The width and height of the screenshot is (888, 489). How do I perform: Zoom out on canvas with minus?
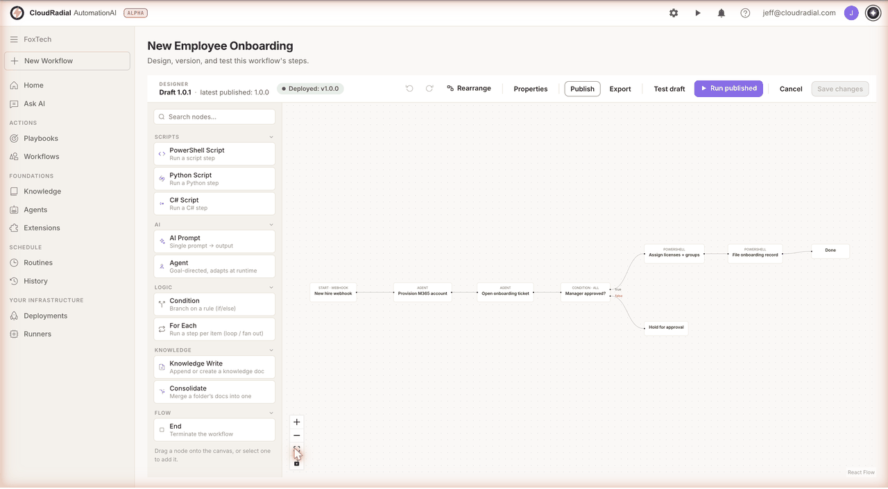click(297, 436)
